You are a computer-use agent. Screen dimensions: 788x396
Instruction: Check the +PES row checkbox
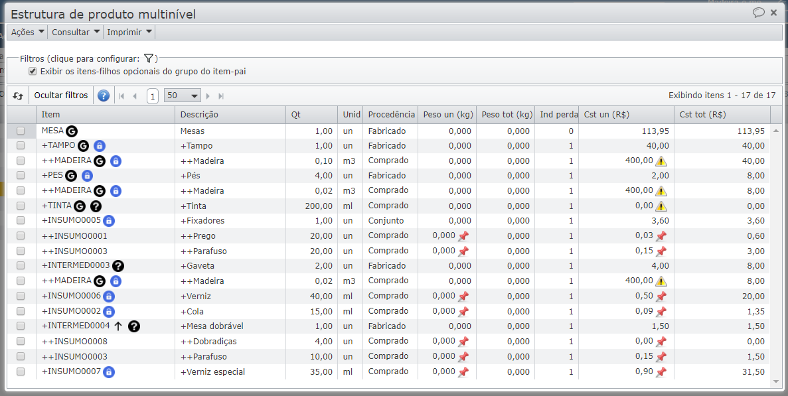coord(21,176)
